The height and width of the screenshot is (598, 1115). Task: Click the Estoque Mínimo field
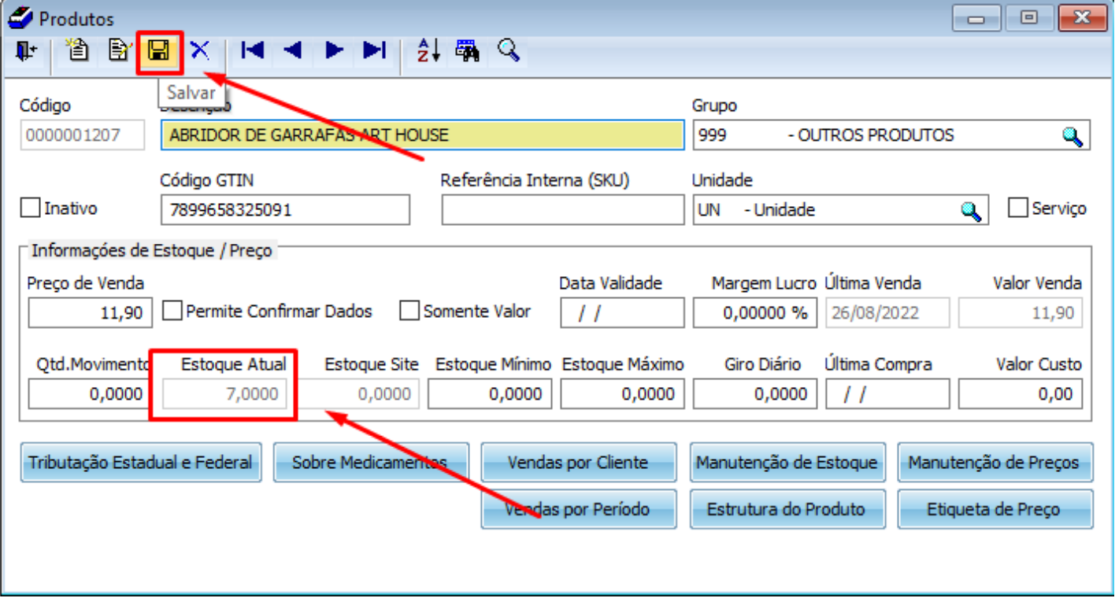point(490,394)
